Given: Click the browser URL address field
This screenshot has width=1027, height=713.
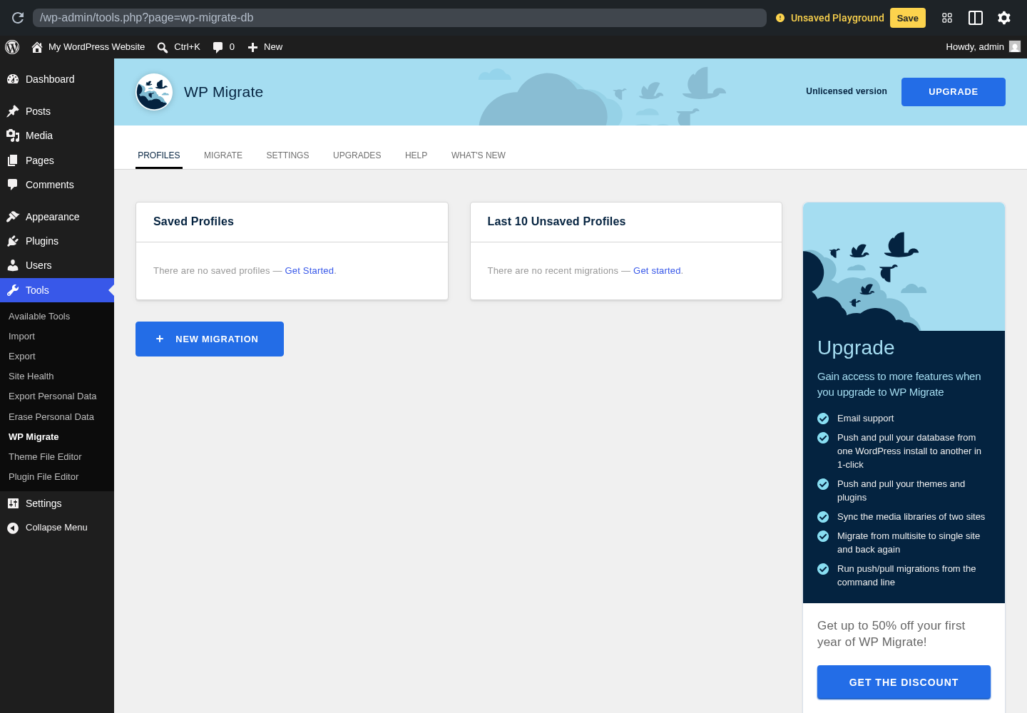Looking at the screenshot, I should (x=399, y=18).
